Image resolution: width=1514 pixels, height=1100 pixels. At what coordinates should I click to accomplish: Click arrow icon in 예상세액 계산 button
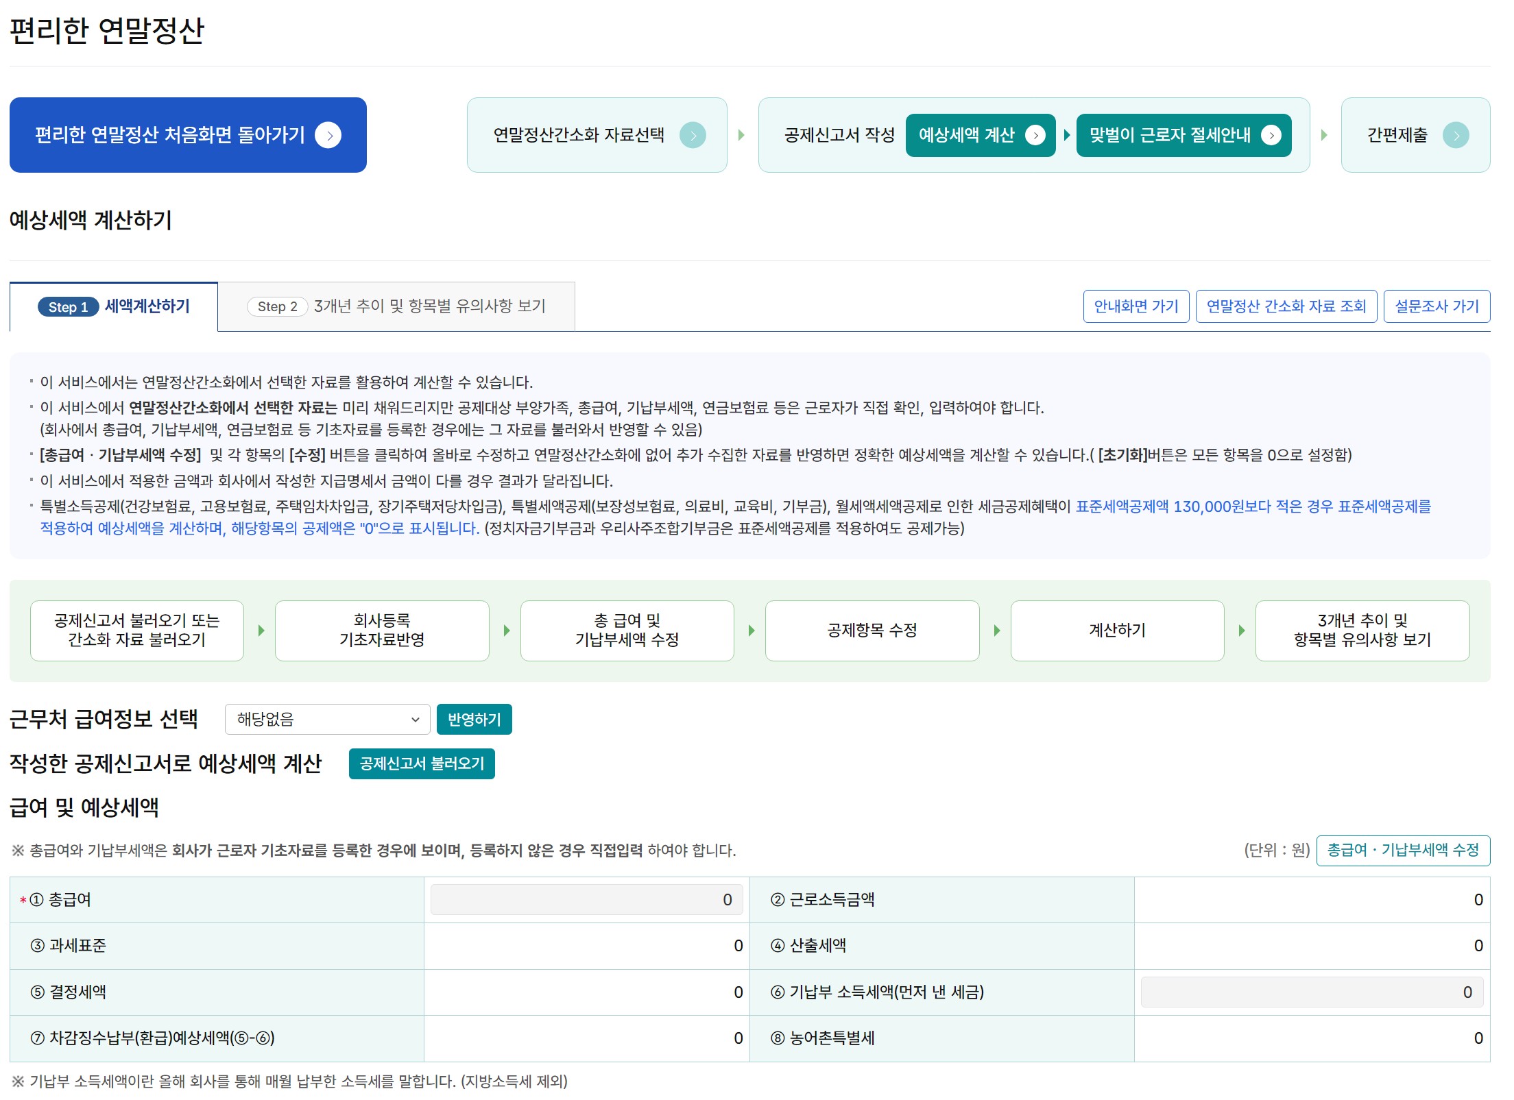click(1035, 135)
